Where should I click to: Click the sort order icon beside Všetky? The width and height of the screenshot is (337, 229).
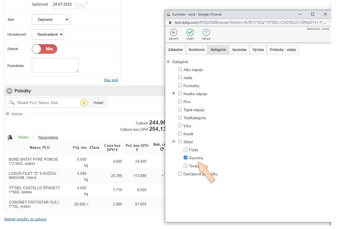pyautogui.click(x=10, y=137)
